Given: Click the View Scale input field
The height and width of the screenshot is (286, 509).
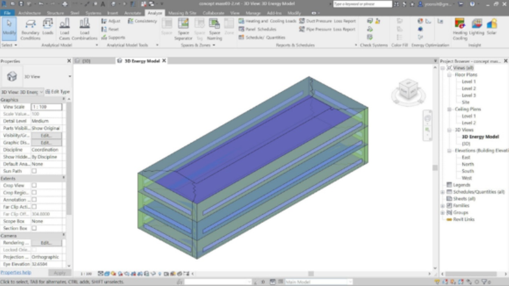Looking at the screenshot, I should pos(46,107).
